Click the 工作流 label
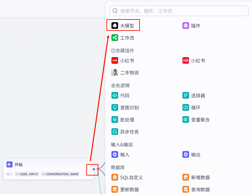The width and height of the screenshot is (252, 194). pyautogui.click(x=127, y=38)
